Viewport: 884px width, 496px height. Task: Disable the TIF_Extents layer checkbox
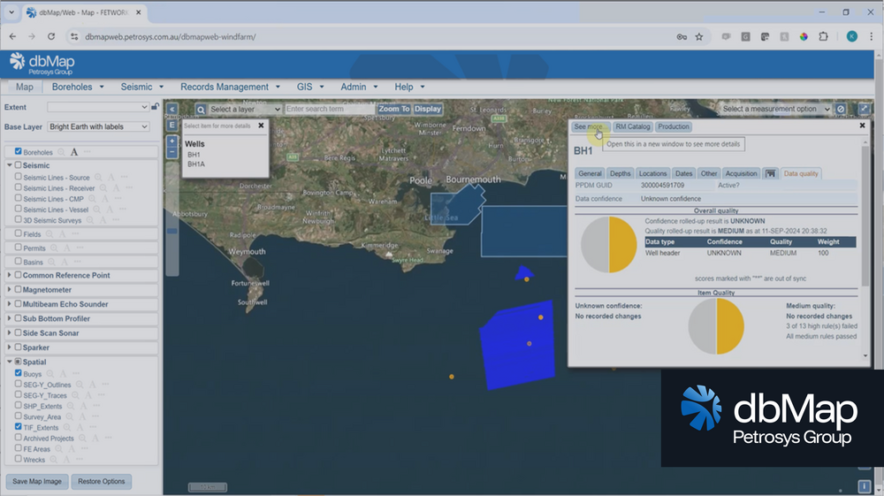point(18,427)
